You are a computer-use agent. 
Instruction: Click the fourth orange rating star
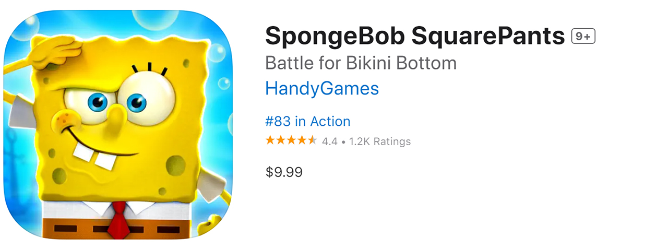(302, 140)
